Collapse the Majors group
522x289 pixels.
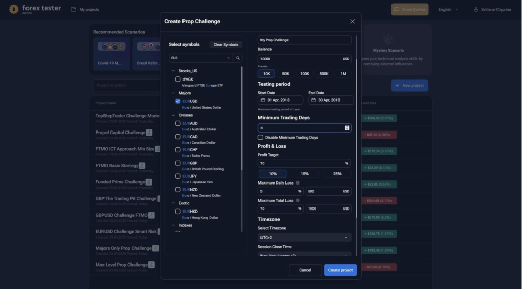click(173, 93)
